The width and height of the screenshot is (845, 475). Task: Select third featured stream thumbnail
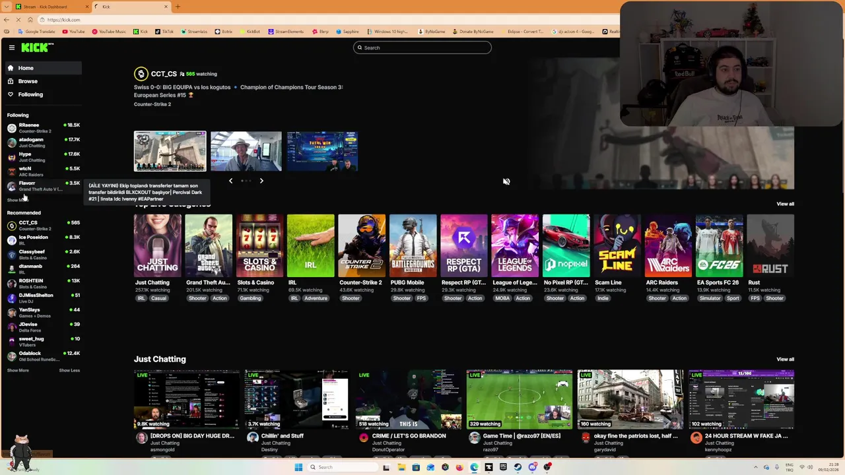pos(322,151)
